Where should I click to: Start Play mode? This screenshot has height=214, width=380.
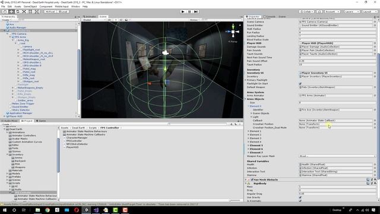coord(183,12)
